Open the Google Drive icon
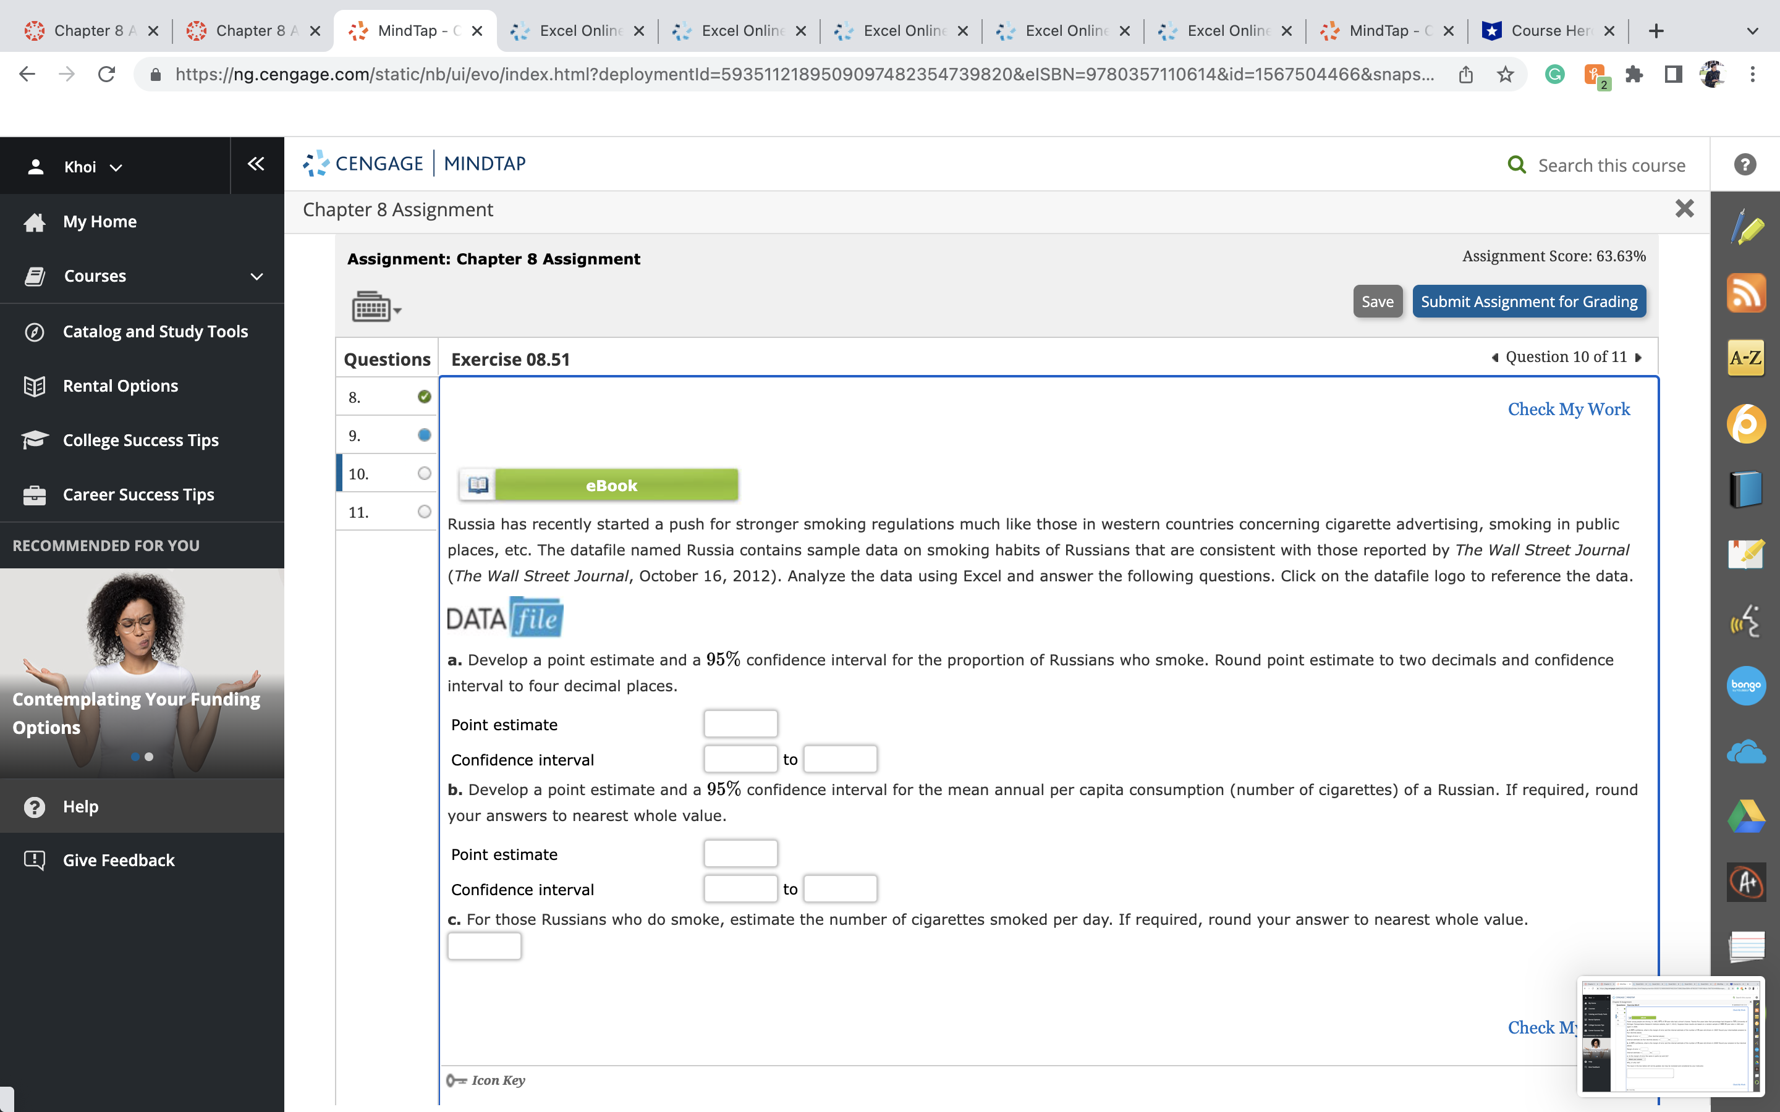The height and width of the screenshot is (1112, 1780). coord(1745,816)
